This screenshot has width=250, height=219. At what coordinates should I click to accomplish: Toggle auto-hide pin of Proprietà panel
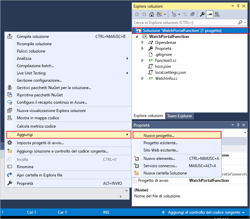point(238,125)
